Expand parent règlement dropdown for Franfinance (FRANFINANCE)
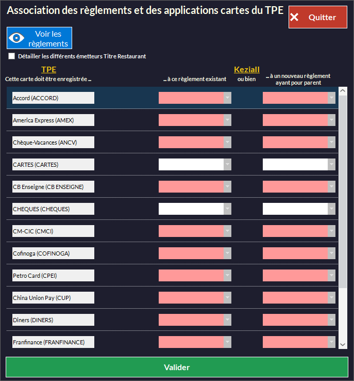Screen dimensions: 354x381 pos(331,342)
